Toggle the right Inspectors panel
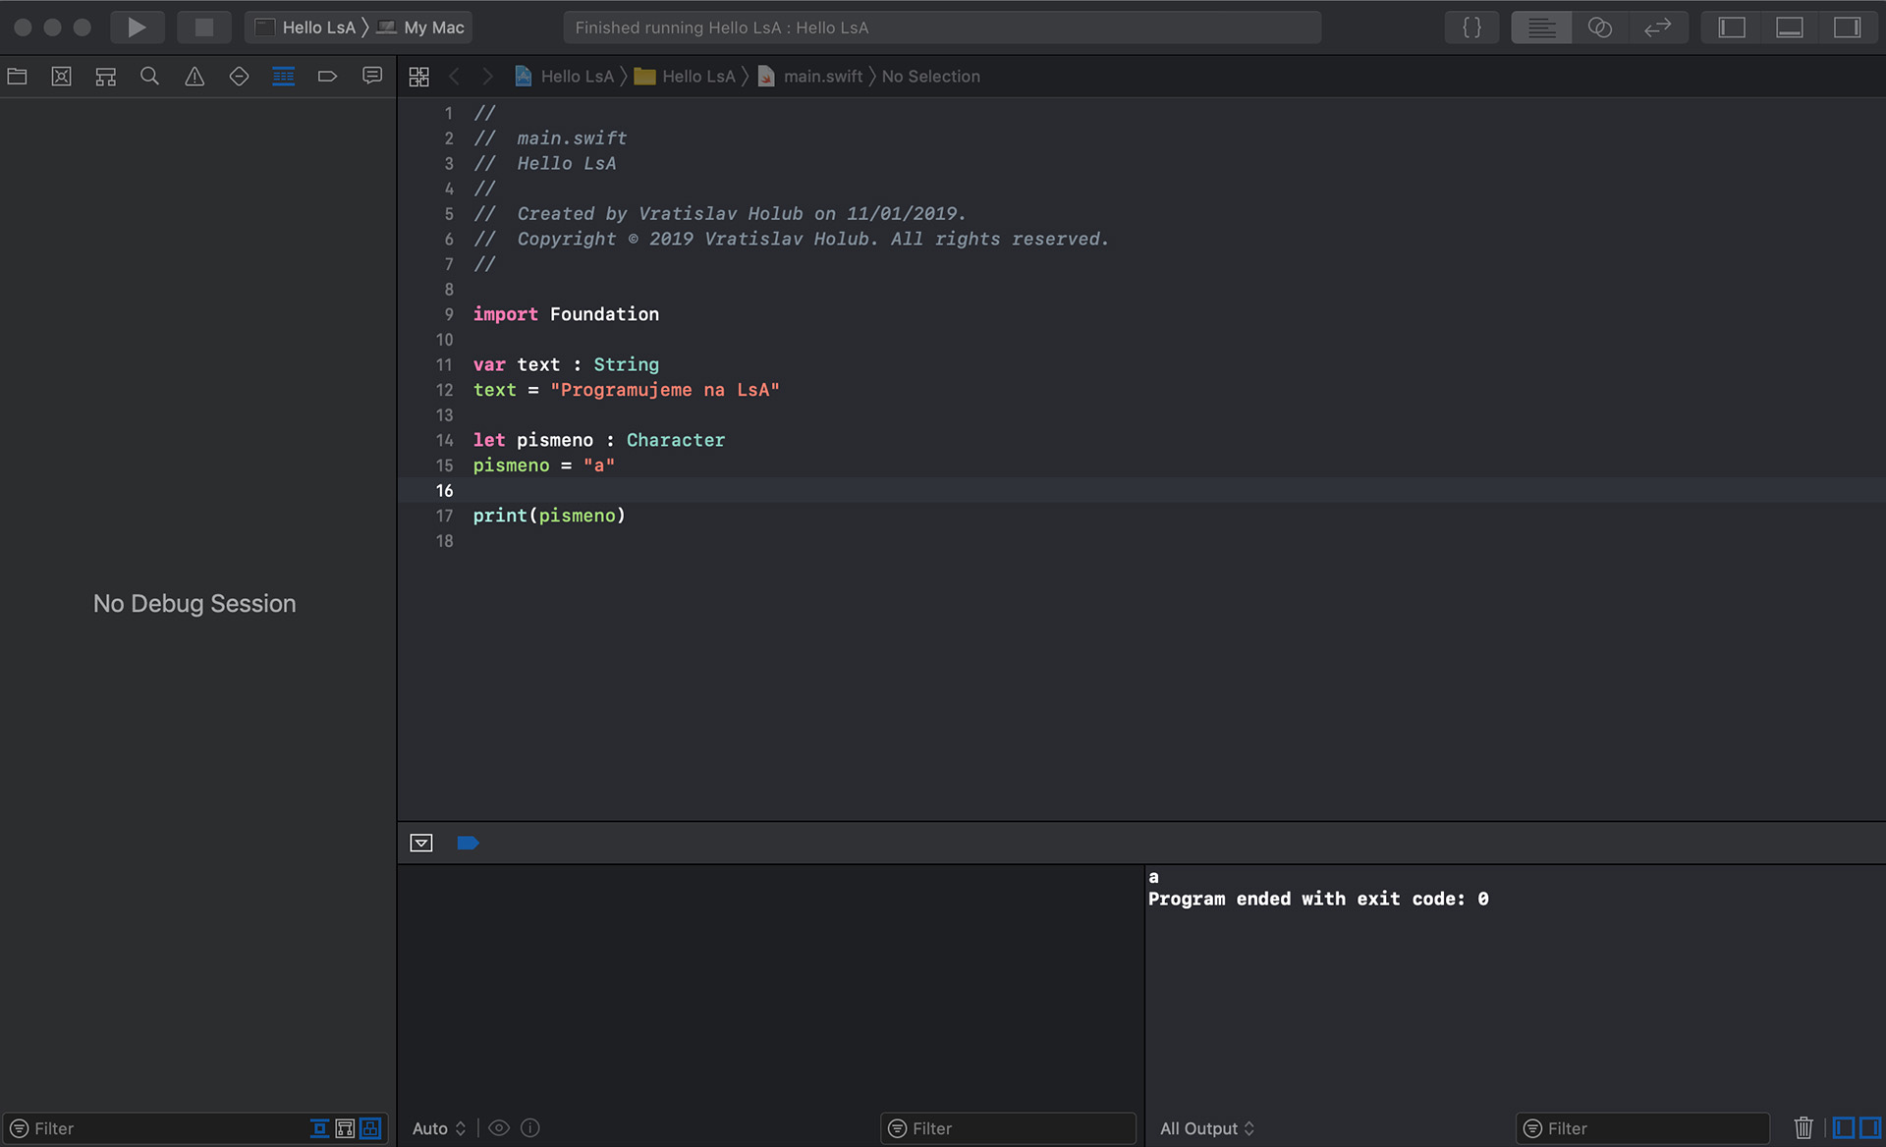 (1847, 27)
